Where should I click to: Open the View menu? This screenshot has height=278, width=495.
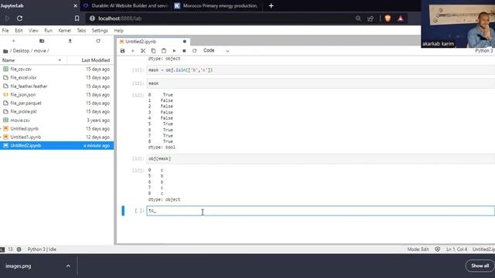click(x=33, y=31)
